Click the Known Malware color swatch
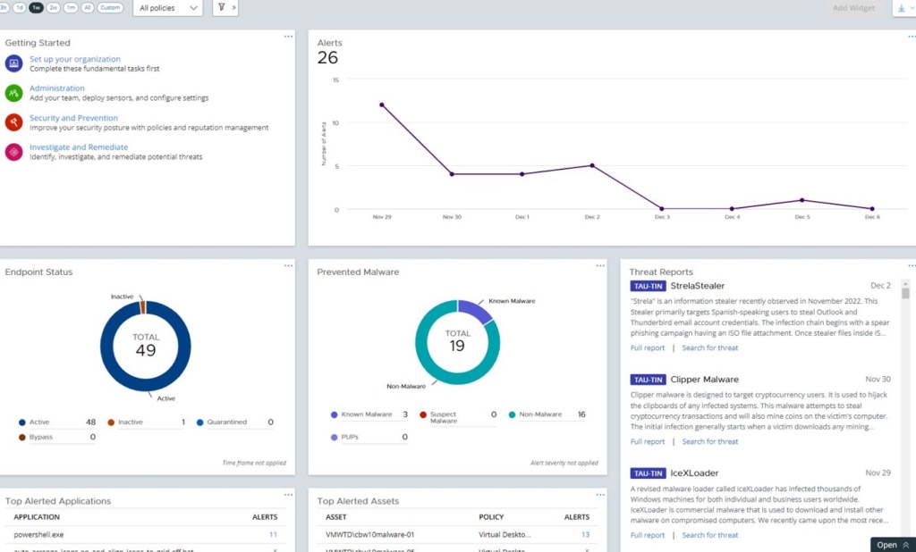916x552 pixels. (x=335, y=414)
